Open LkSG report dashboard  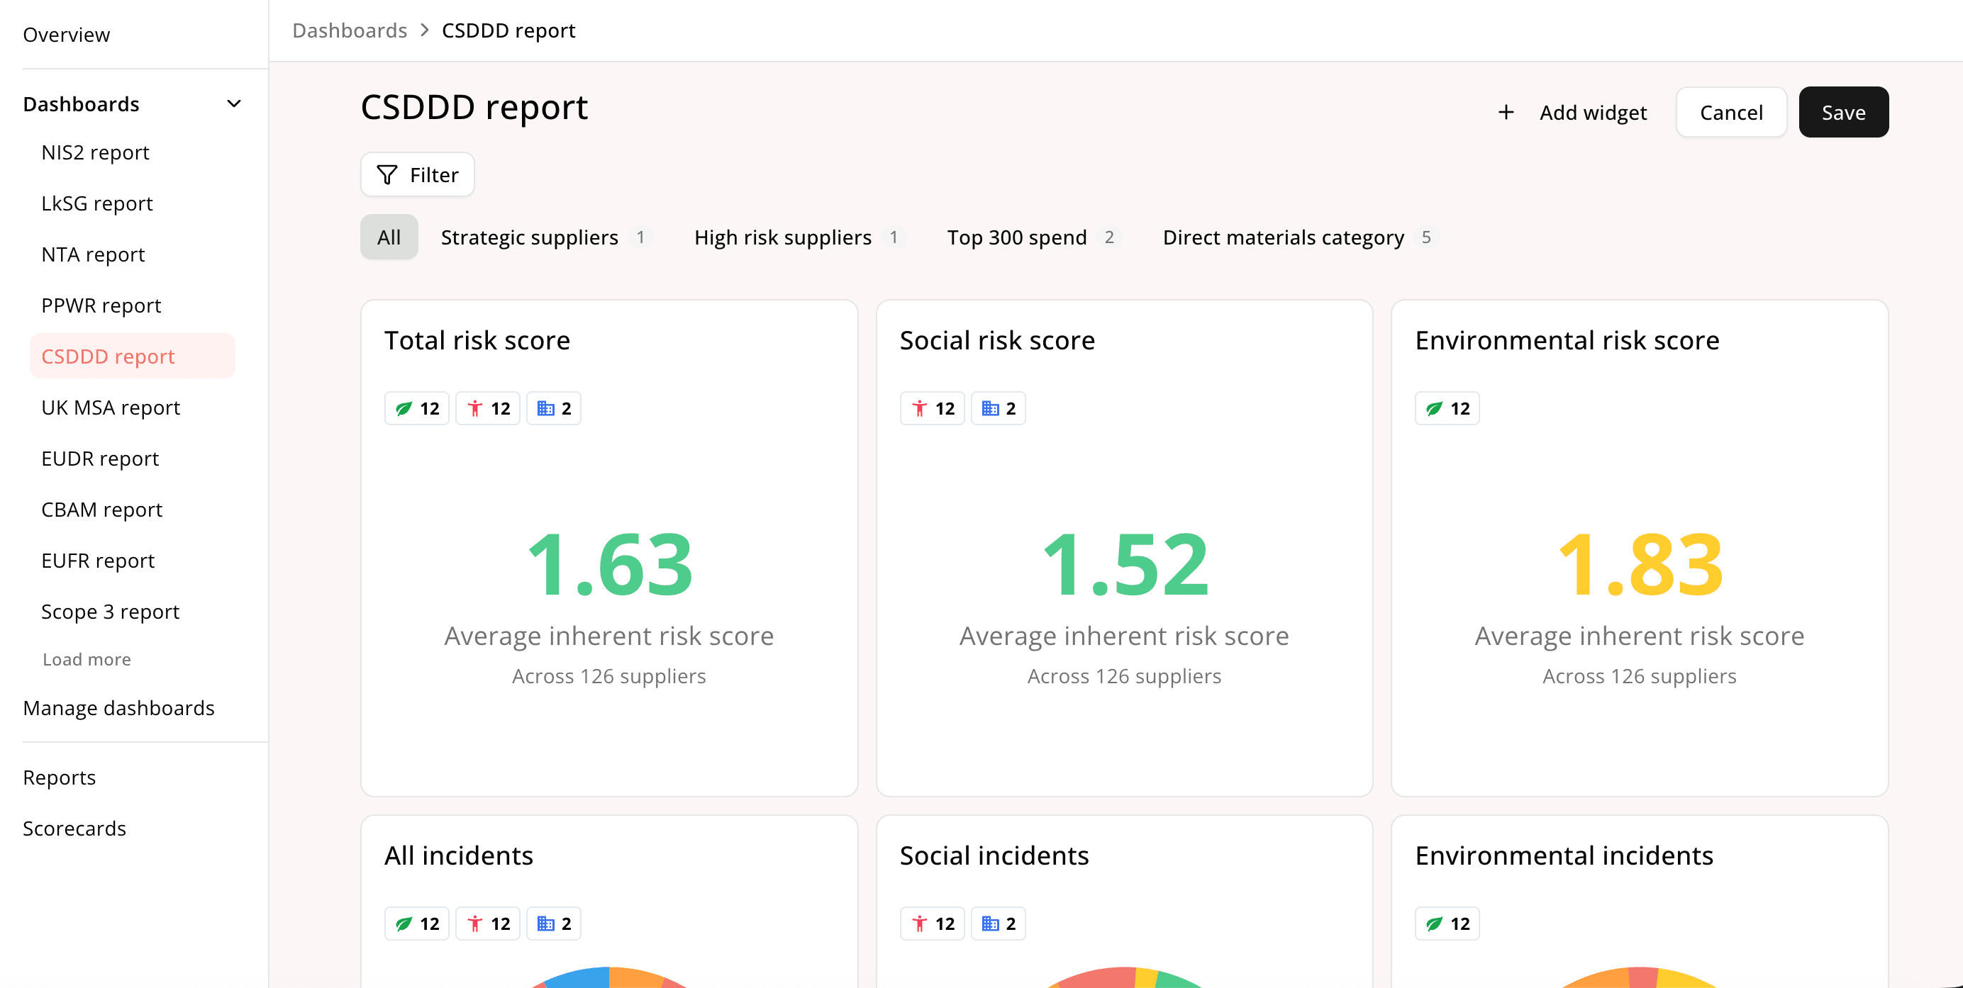coord(96,203)
